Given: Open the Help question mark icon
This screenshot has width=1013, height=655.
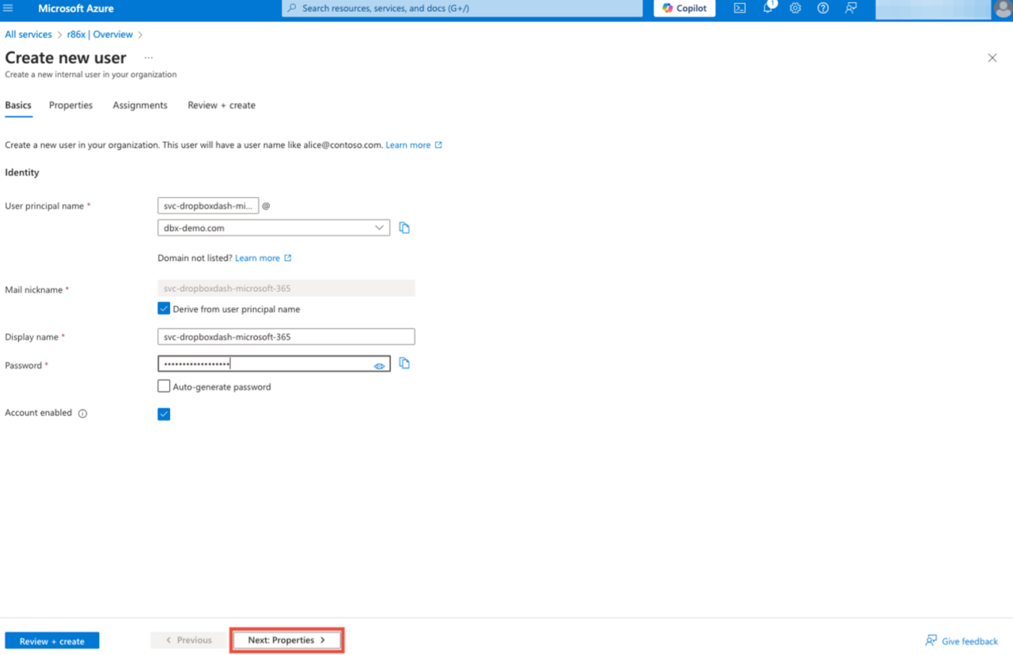Looking at the screenshot, I should [823, 8].
